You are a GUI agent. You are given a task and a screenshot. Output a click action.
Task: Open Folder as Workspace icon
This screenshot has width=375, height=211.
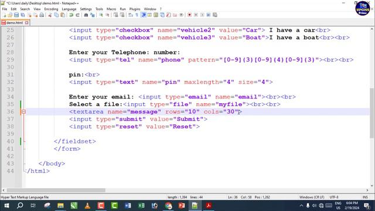(175, 15)
